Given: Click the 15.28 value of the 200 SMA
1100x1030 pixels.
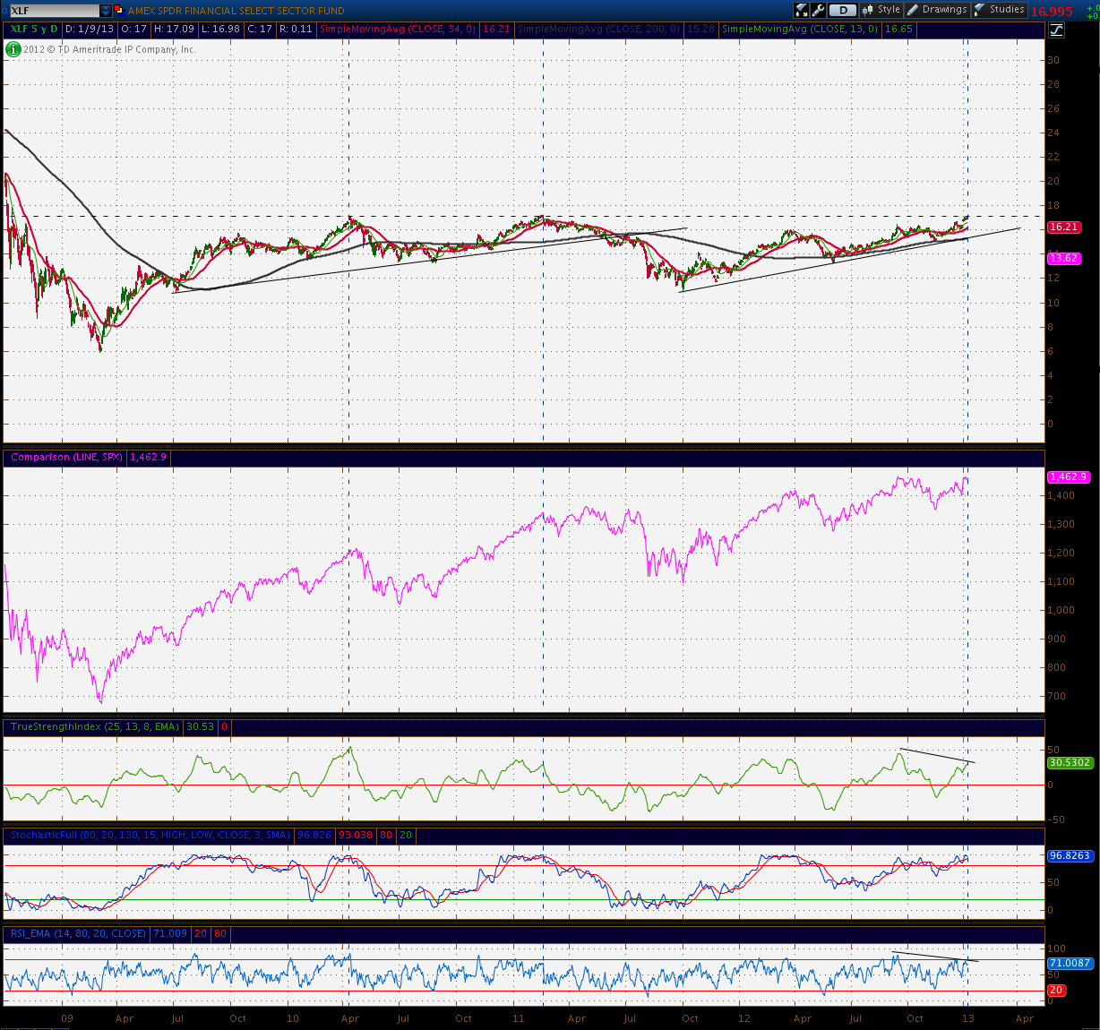Looking at the screenshot, I should point(700,30).
